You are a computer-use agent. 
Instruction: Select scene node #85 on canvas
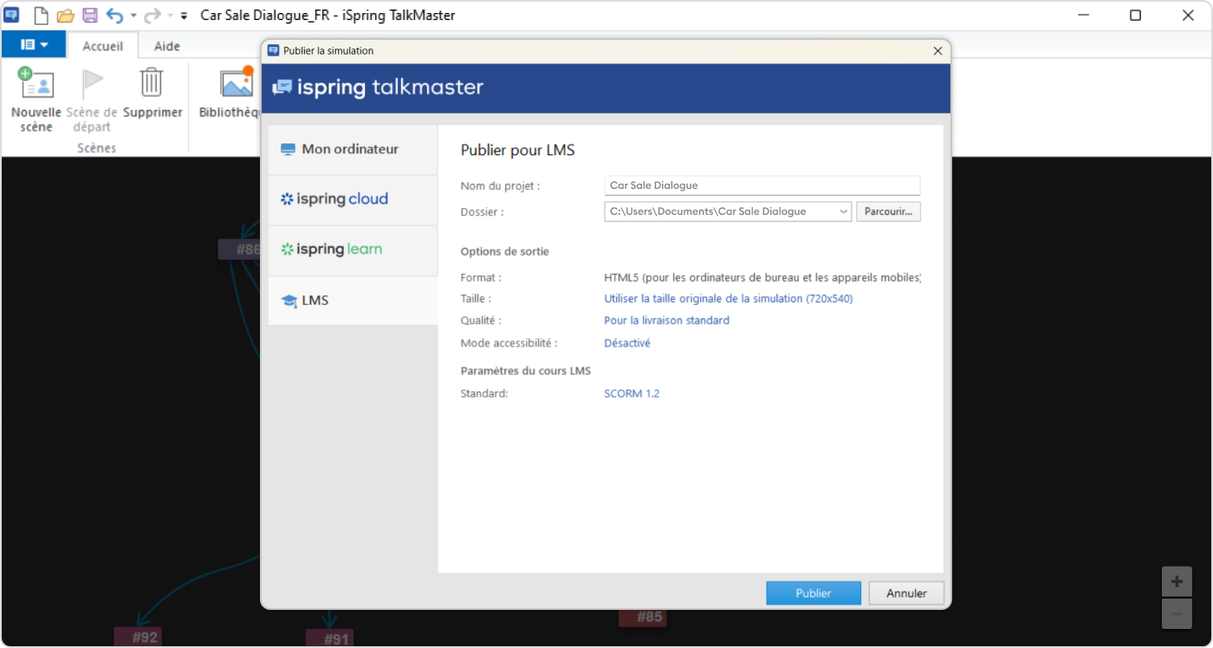(x=642, y=618)
